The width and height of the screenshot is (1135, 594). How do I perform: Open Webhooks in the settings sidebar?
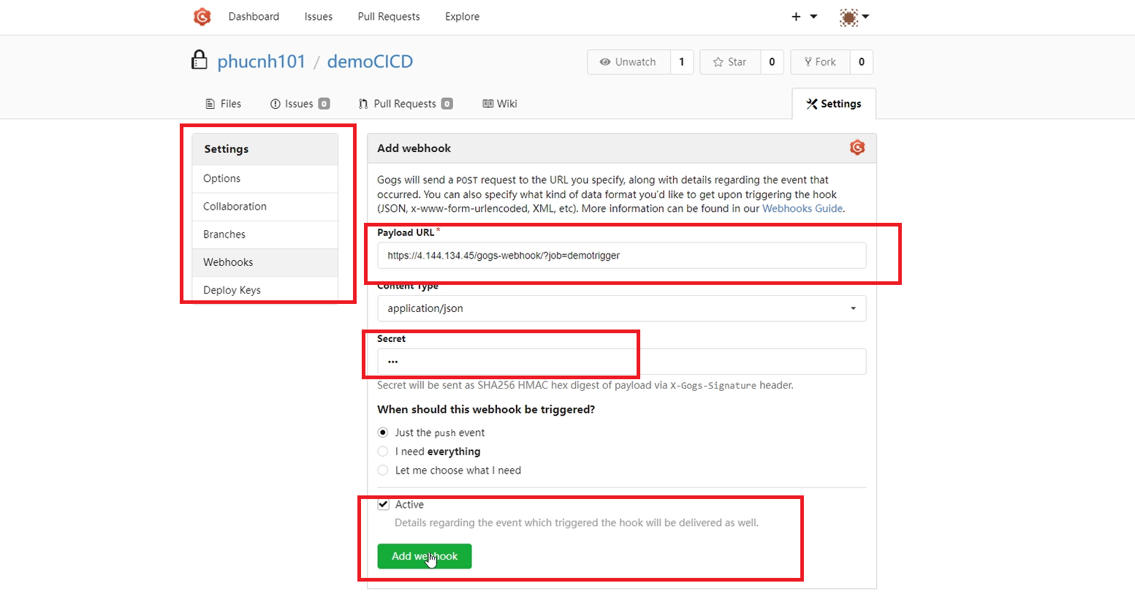[x=265, y=262]
